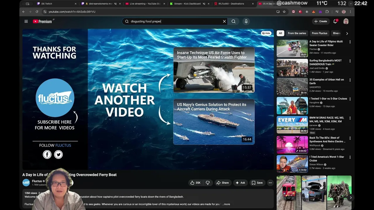Dislike the video

pos(208,183)
